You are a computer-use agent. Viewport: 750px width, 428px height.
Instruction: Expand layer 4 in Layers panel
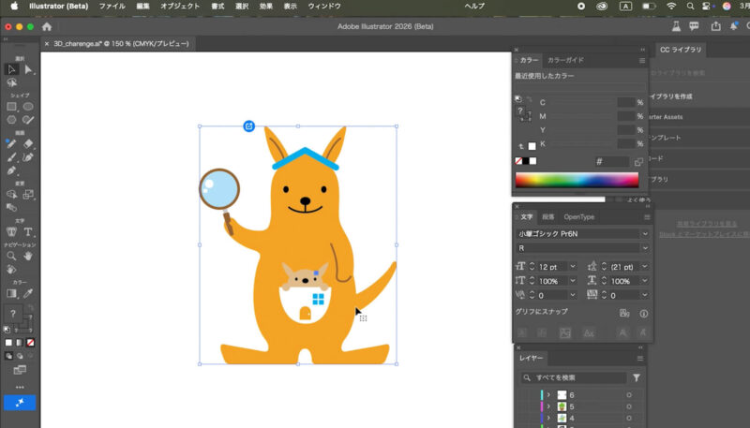pos(548,418)
